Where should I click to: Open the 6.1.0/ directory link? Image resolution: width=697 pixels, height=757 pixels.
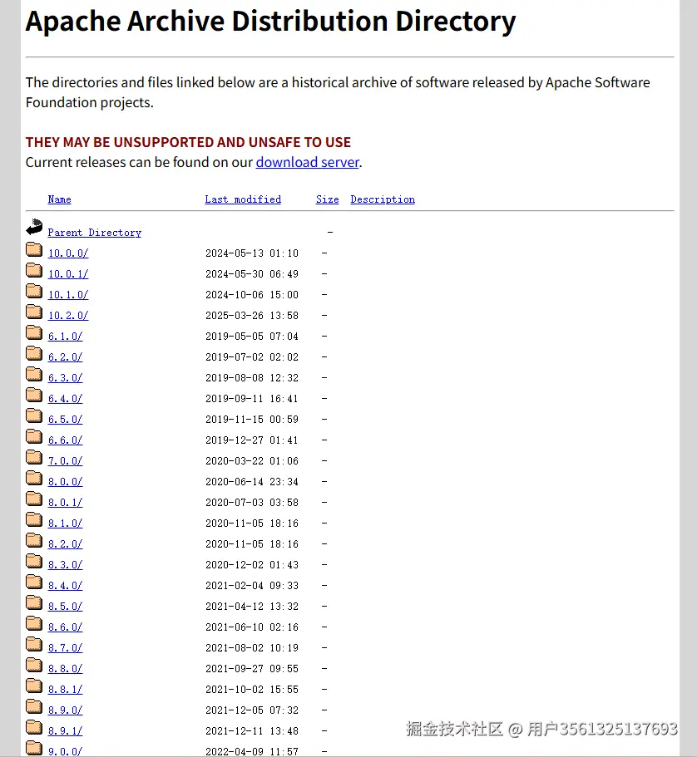point(65,336)
